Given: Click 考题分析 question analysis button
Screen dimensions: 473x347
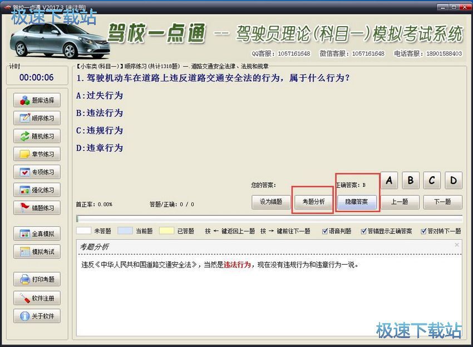Looking at the screenshot, I should click(x=313, y=202).
